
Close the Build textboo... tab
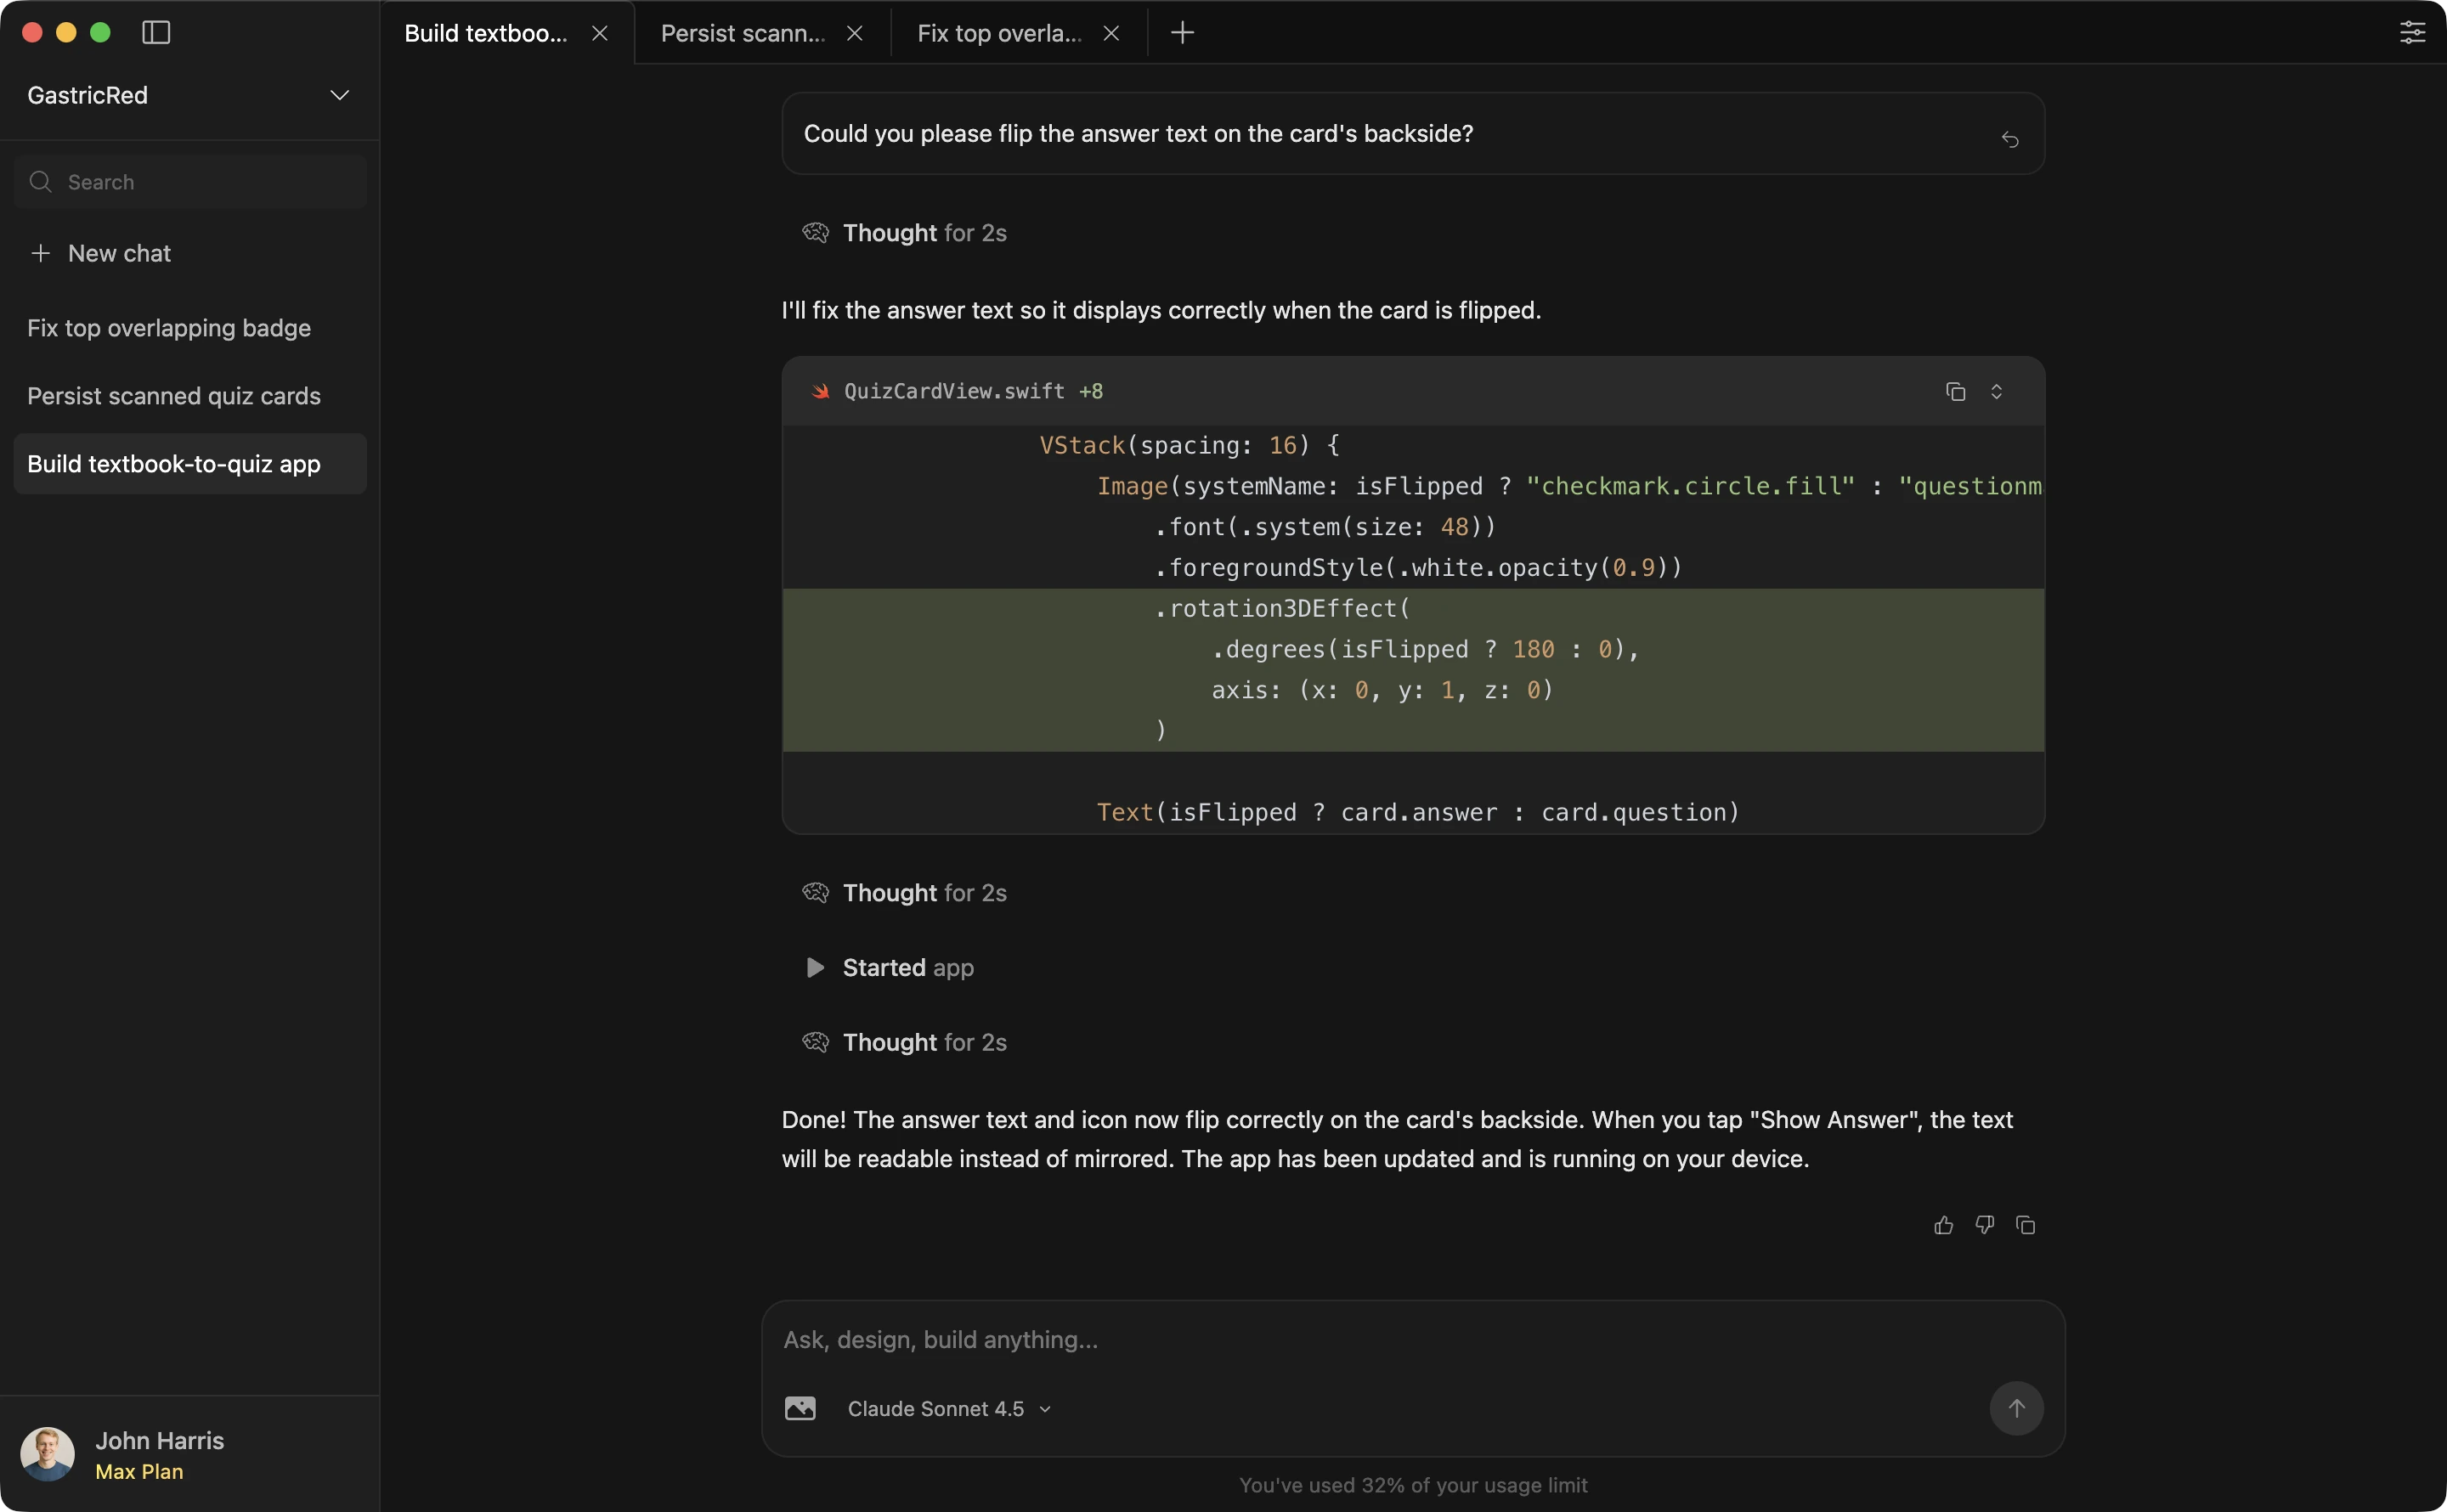tap(600, 33)
